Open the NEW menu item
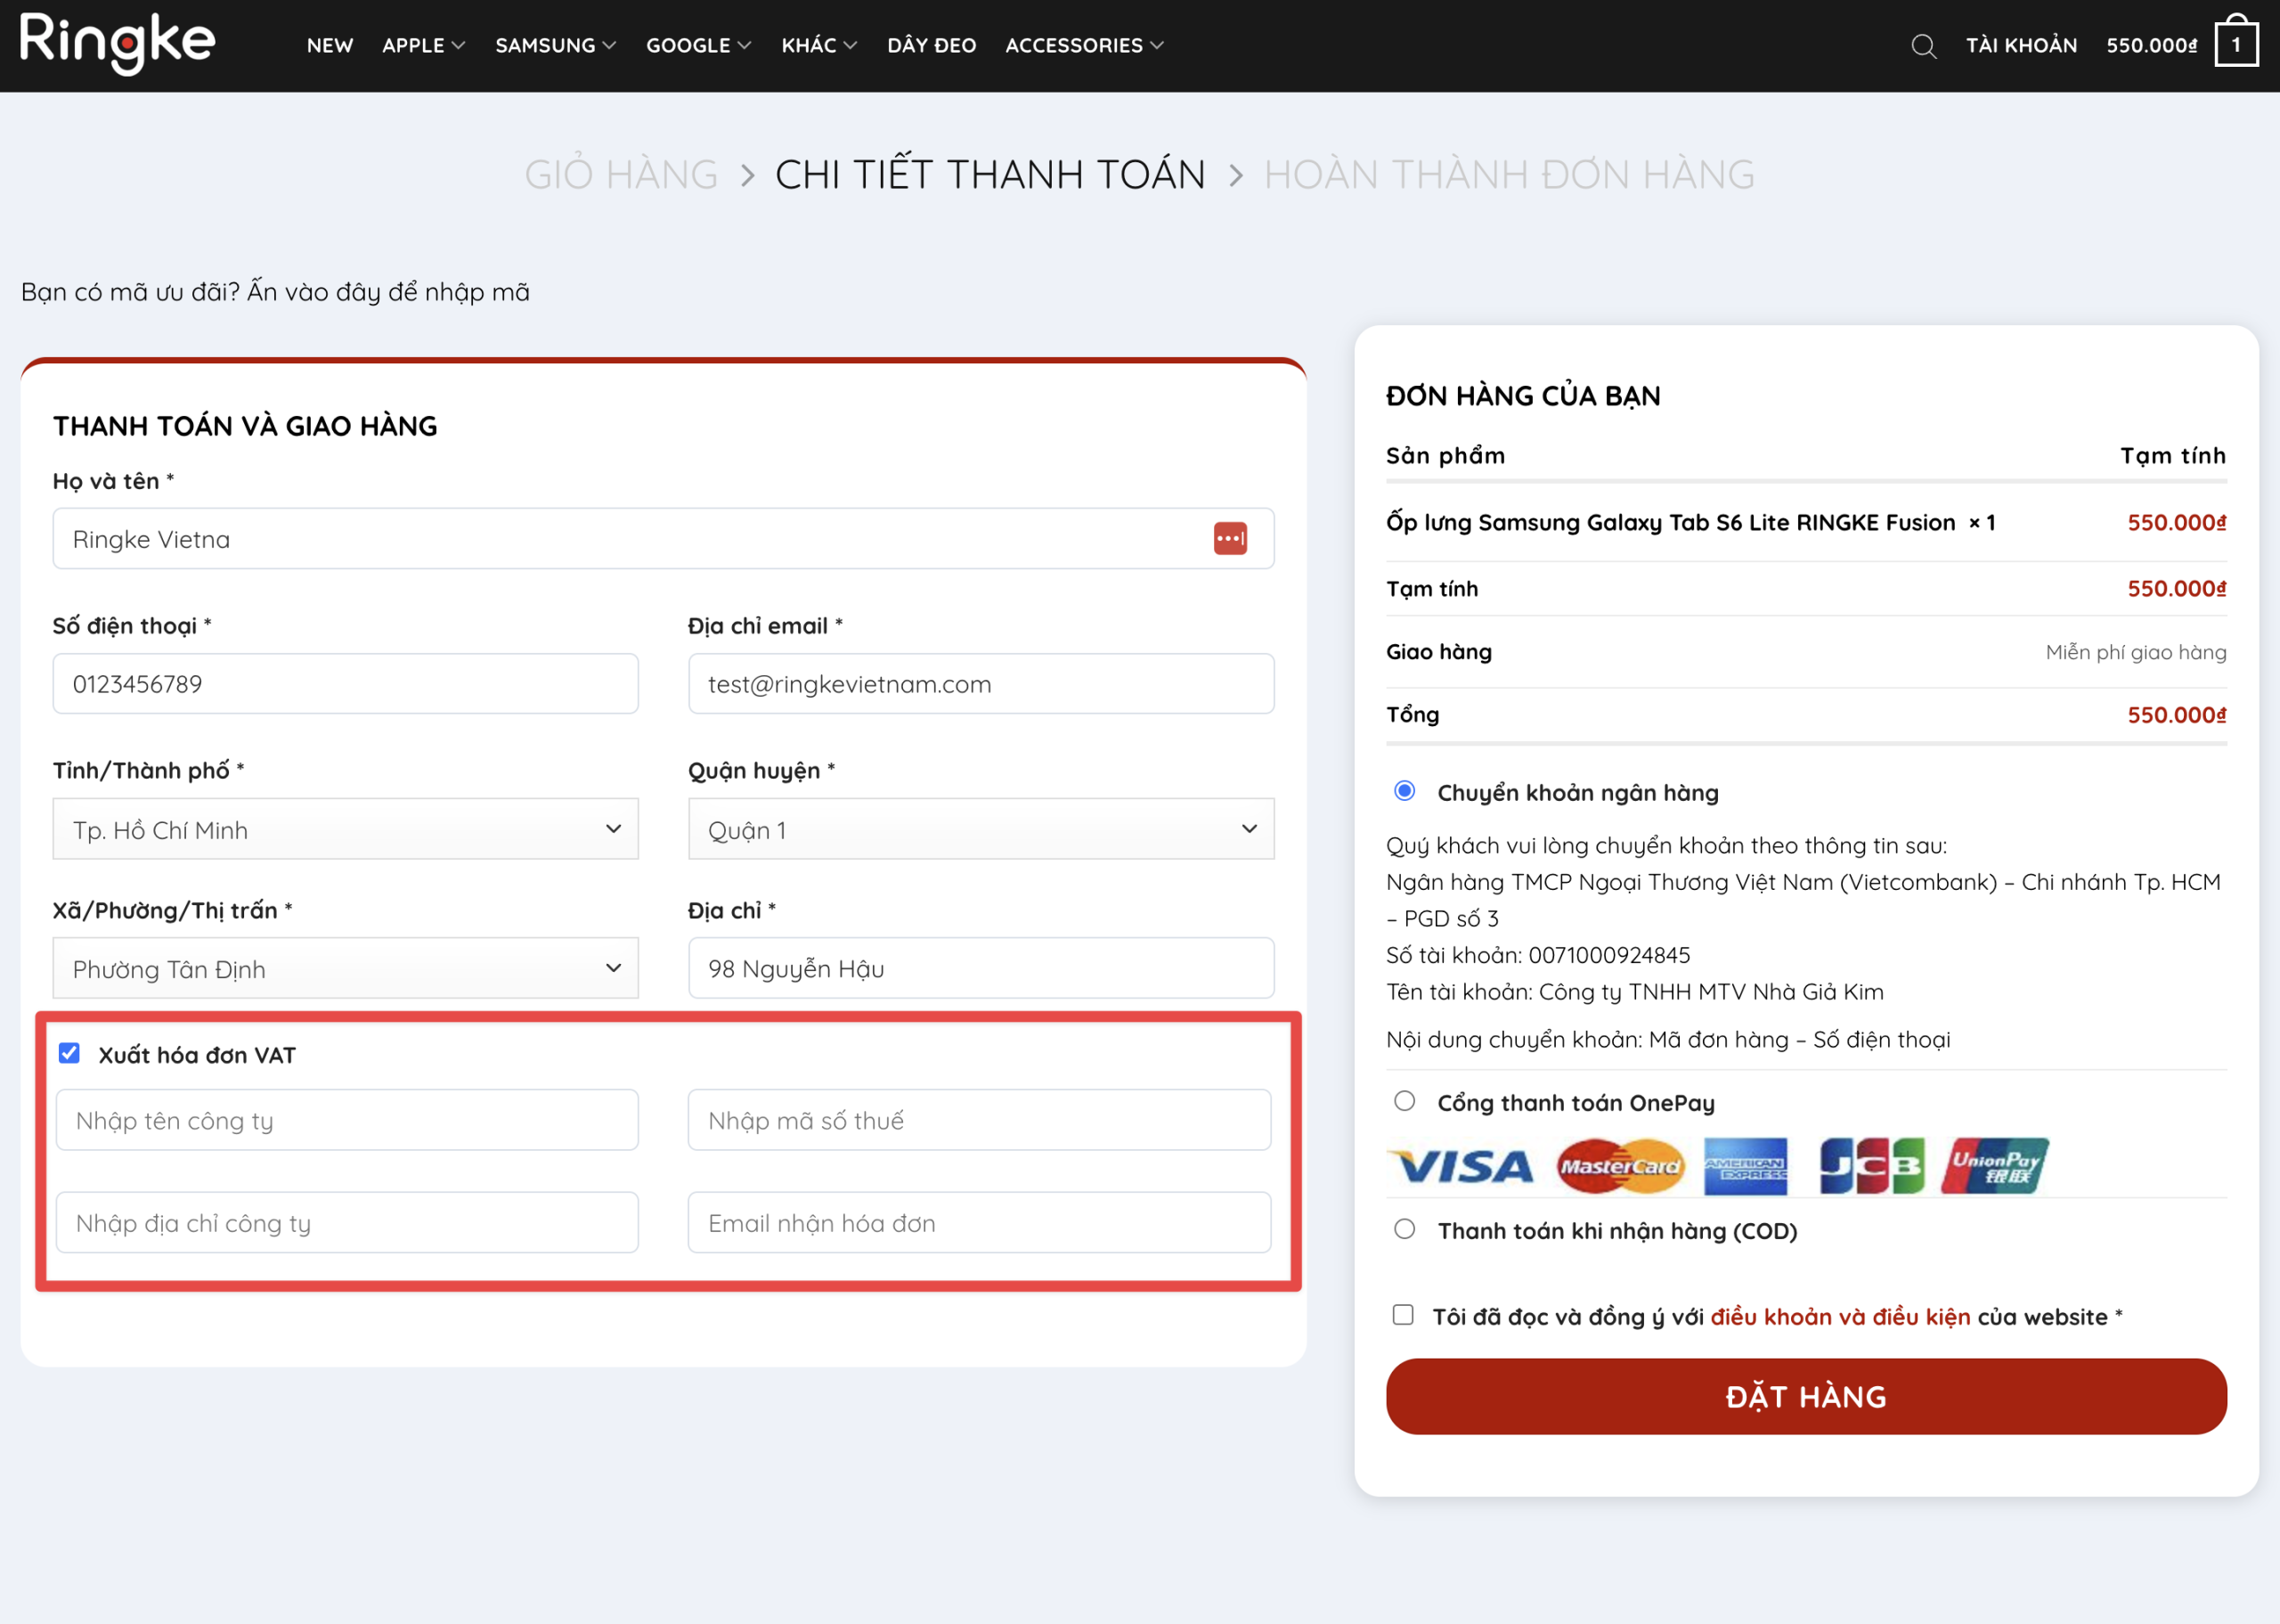 click(x=330, y=45)
